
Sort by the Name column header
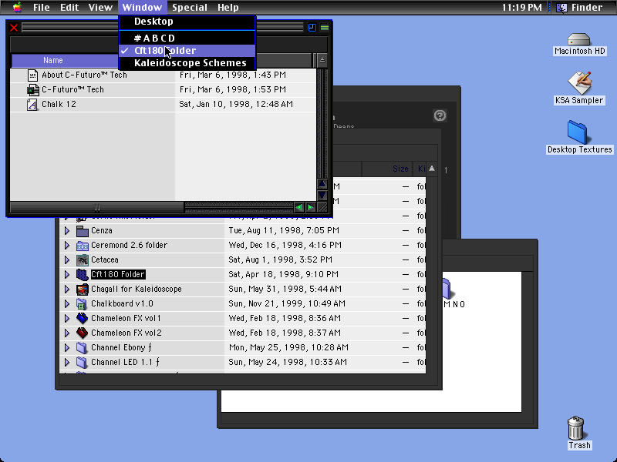click(65, 61)
